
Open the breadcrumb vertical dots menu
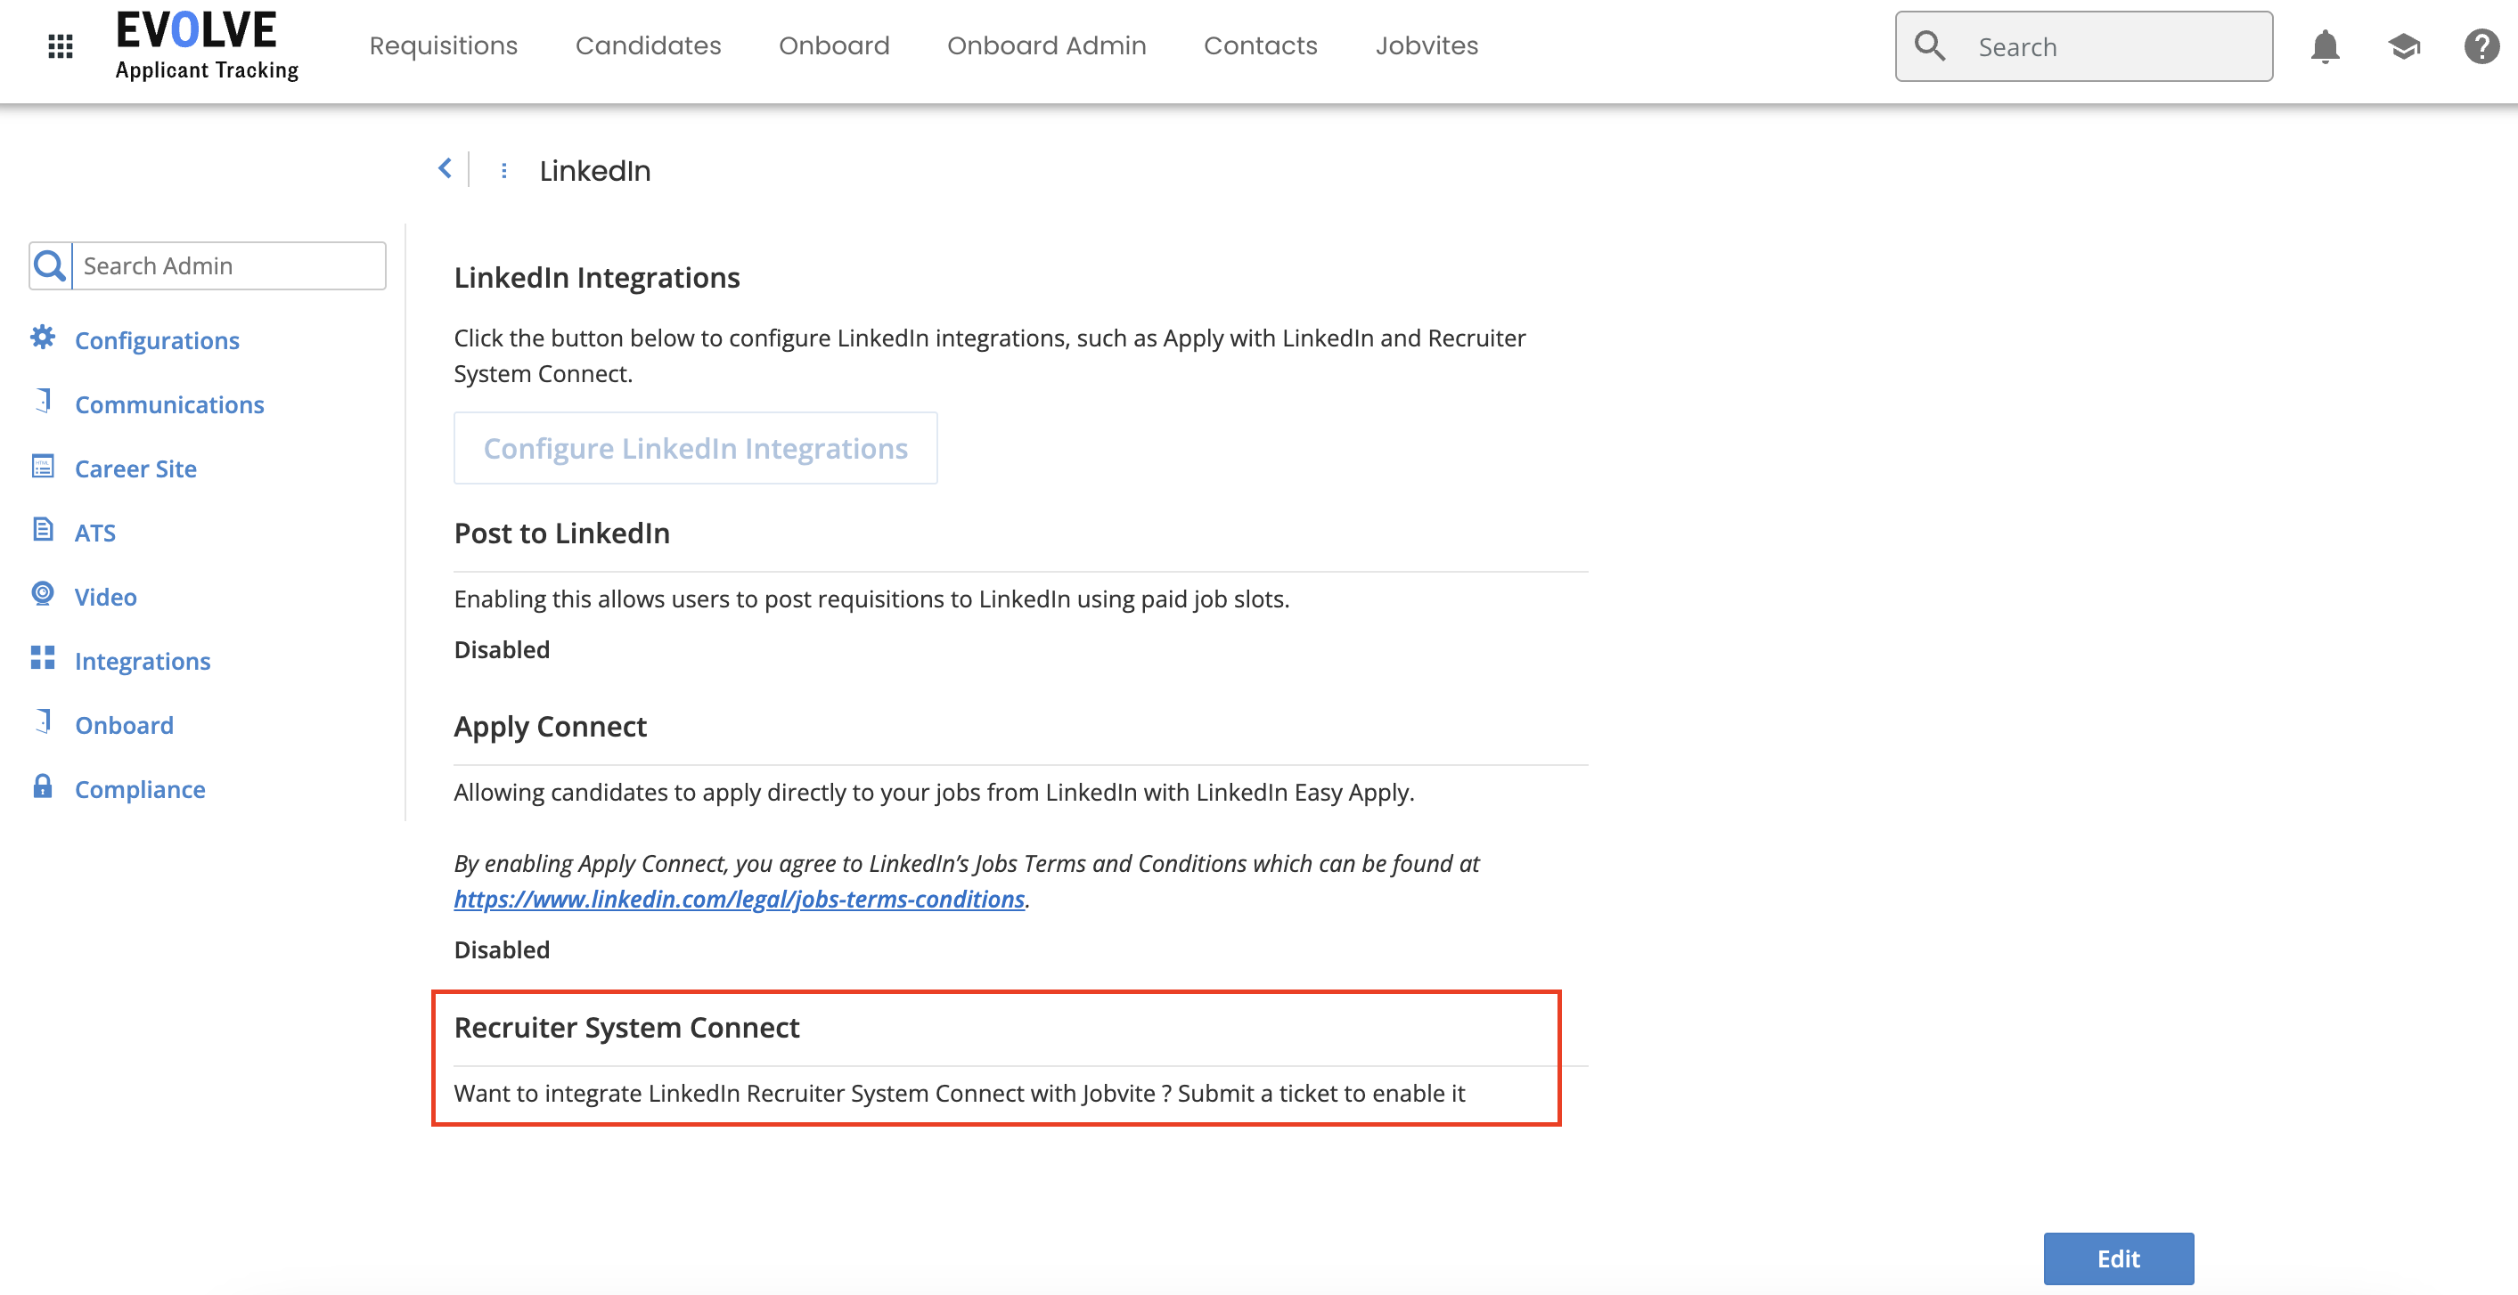tap(504, 169)
